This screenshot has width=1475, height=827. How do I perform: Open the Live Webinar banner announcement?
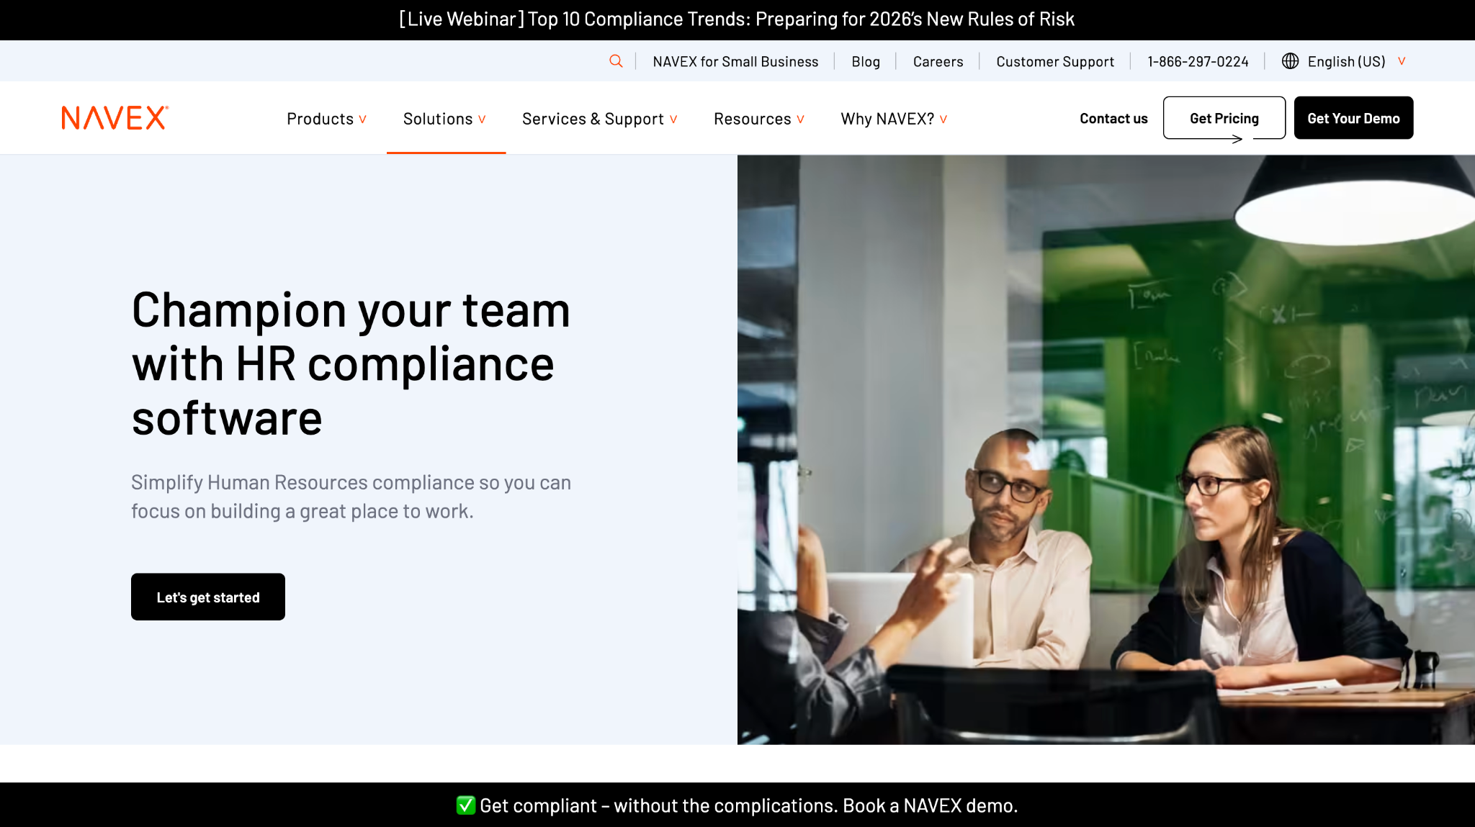(x=736, y=19)
